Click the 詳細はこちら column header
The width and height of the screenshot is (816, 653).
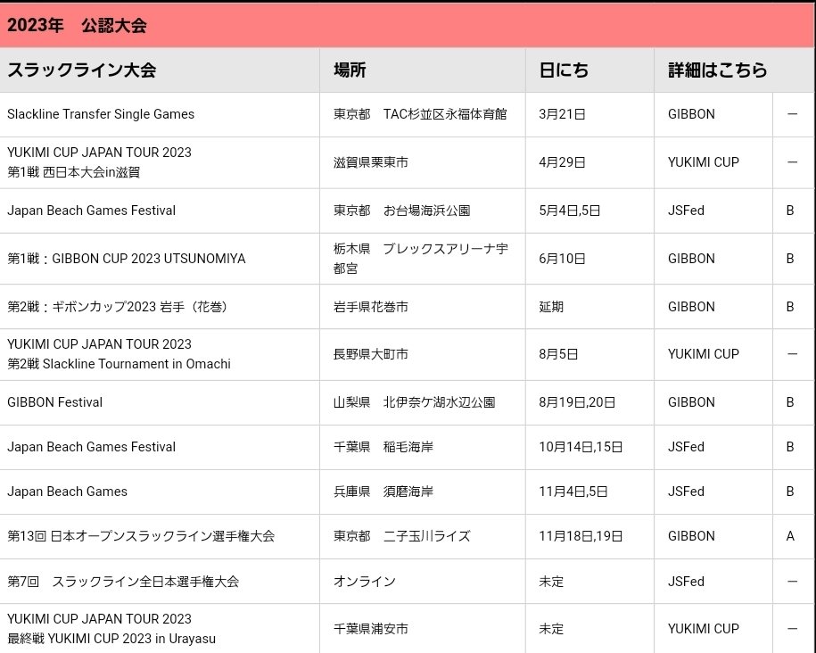click(718, 70)
